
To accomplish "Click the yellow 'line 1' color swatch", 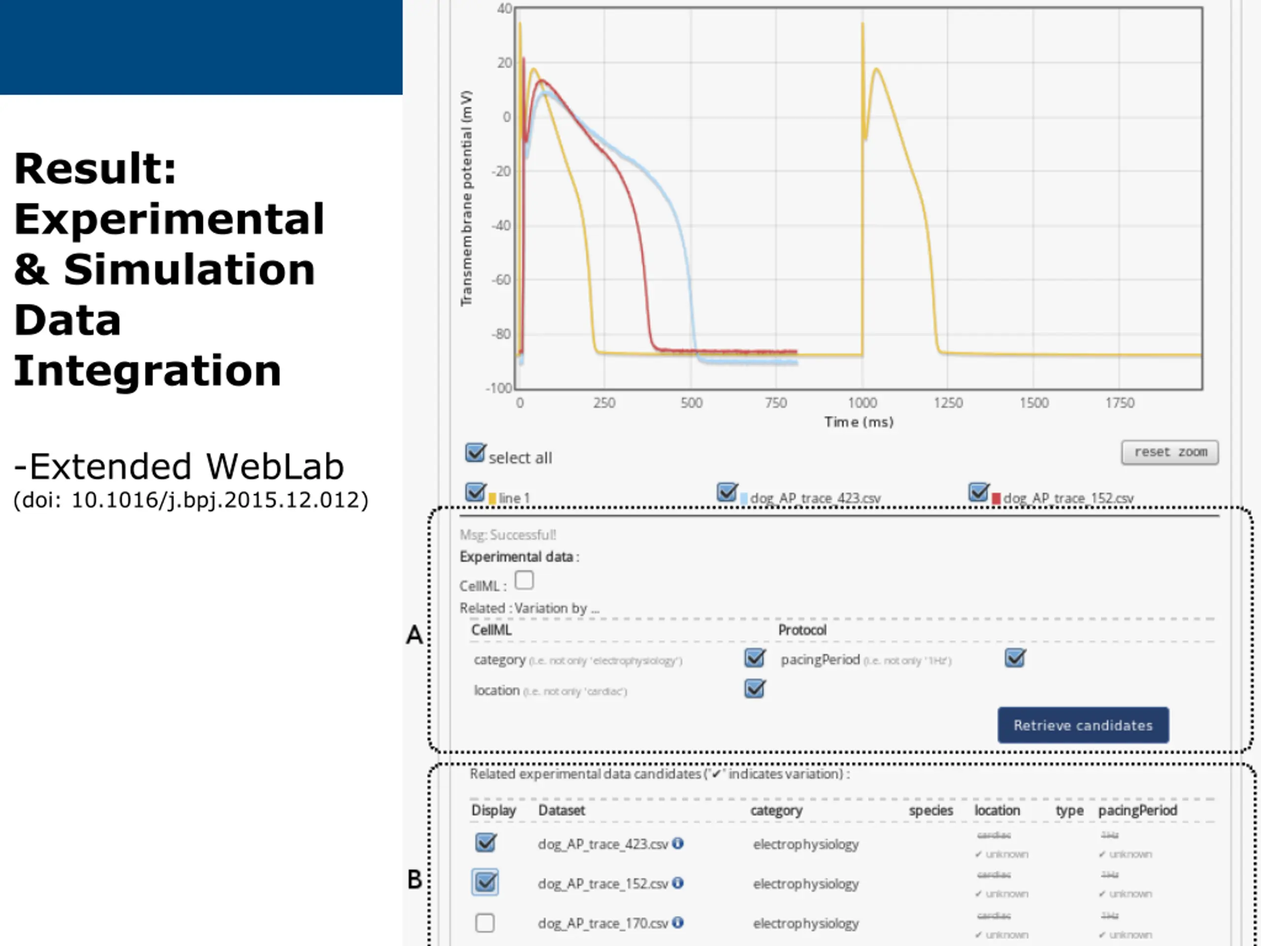I will 493,499.
